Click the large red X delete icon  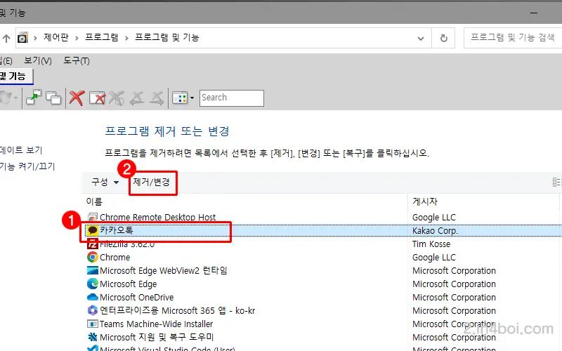point(77,98)
